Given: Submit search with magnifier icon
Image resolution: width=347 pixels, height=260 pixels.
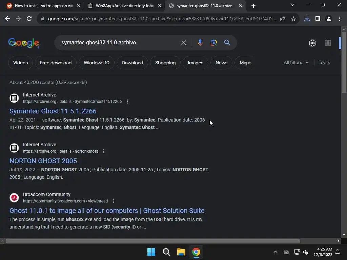Looking at the screenshot, I should point(227,42).
